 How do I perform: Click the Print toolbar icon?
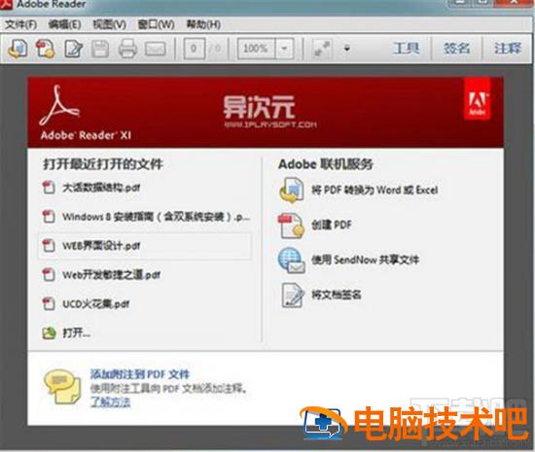coord(127,49)
